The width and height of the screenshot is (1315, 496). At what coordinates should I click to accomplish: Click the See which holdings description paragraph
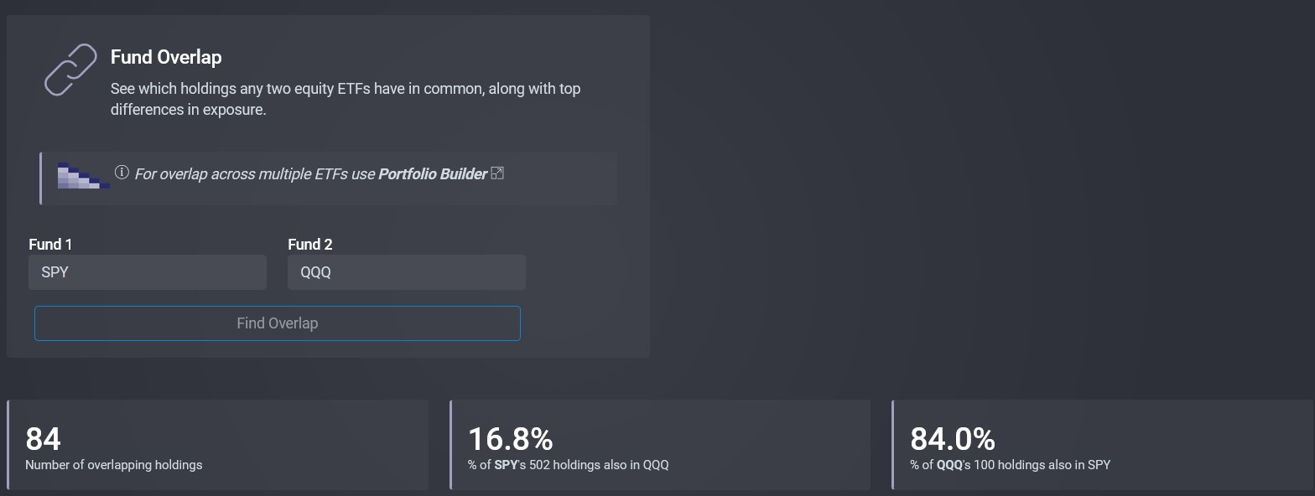pos(346,99)
